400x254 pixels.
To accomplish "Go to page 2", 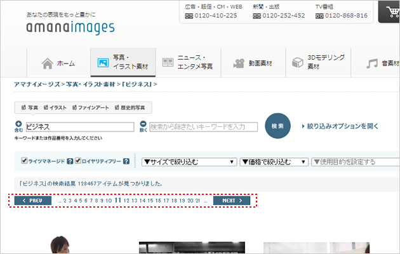I will pyautogui.click(x=65, y=201).
